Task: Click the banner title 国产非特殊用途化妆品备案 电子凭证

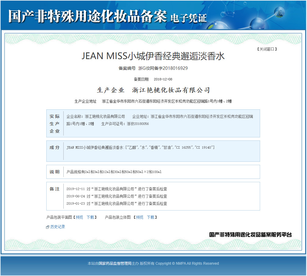Action: click(x=108, y=16)
